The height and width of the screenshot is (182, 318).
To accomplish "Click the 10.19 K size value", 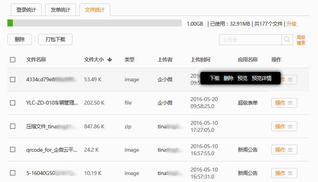I will tap(93, 173).
